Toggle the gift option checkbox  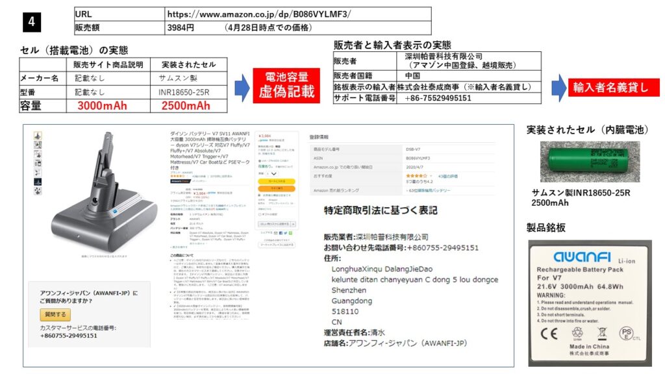260,213
